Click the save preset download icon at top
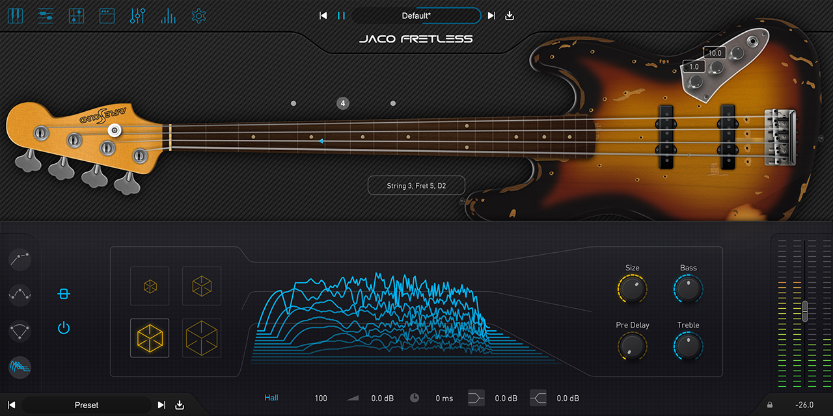 click(x=510, y=16)
